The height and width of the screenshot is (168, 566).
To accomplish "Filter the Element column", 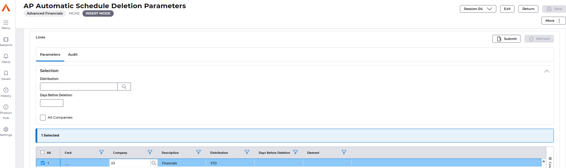I will coord(344,152).
